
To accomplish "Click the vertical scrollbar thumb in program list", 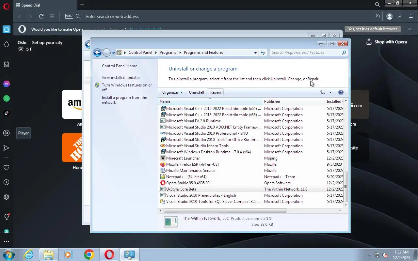I will 346,187.
